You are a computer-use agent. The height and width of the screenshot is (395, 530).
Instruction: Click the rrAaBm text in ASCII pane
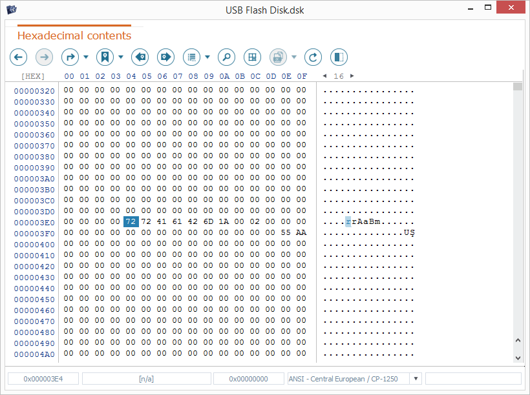click(363, 222)
